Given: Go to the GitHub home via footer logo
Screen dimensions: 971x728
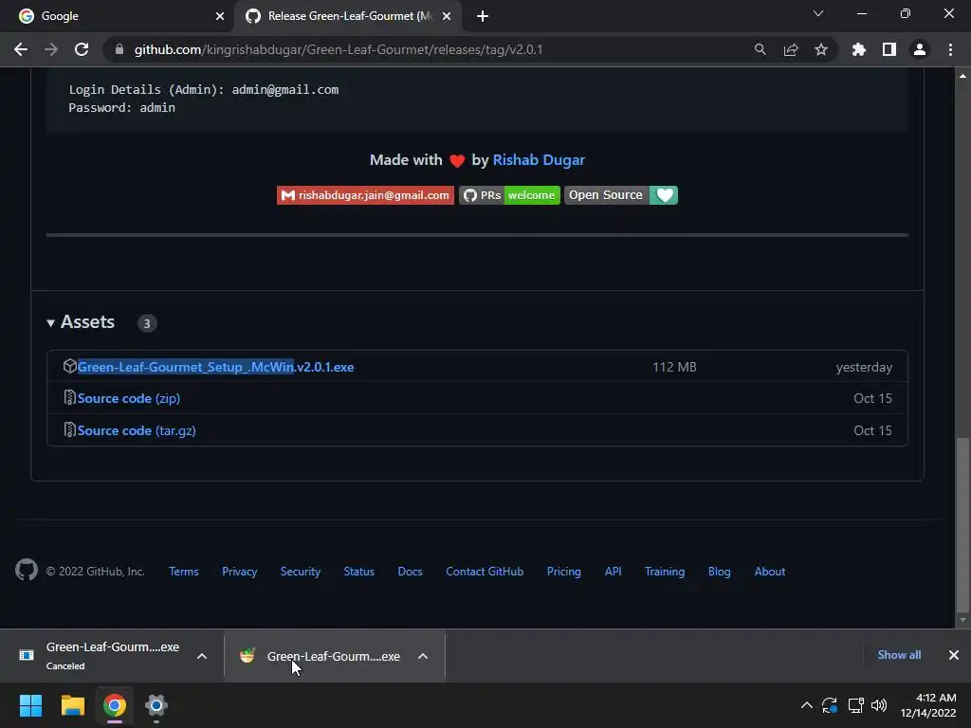Looking at the screenshot, I should coord(27,570).
